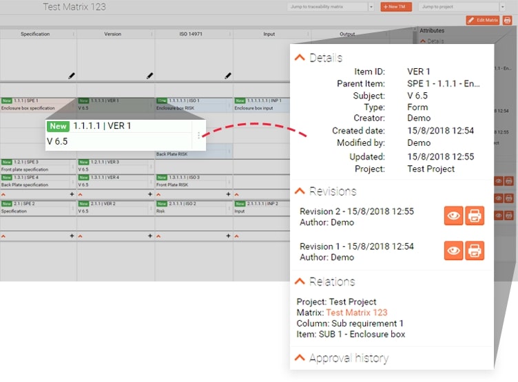The image size is (518, 382).
Task: View Revision 1 with its eye icon
Action: pos(453,251)
